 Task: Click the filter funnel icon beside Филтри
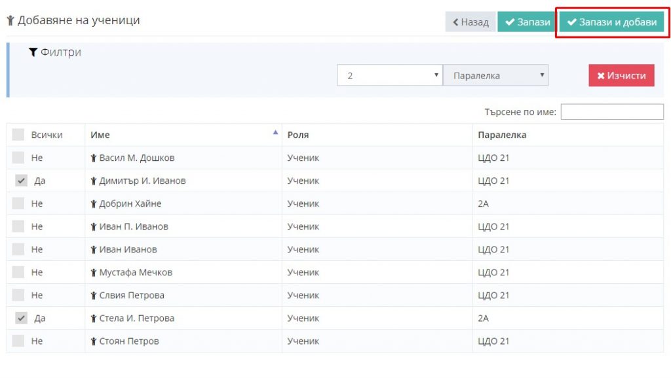tap(33, 52)
